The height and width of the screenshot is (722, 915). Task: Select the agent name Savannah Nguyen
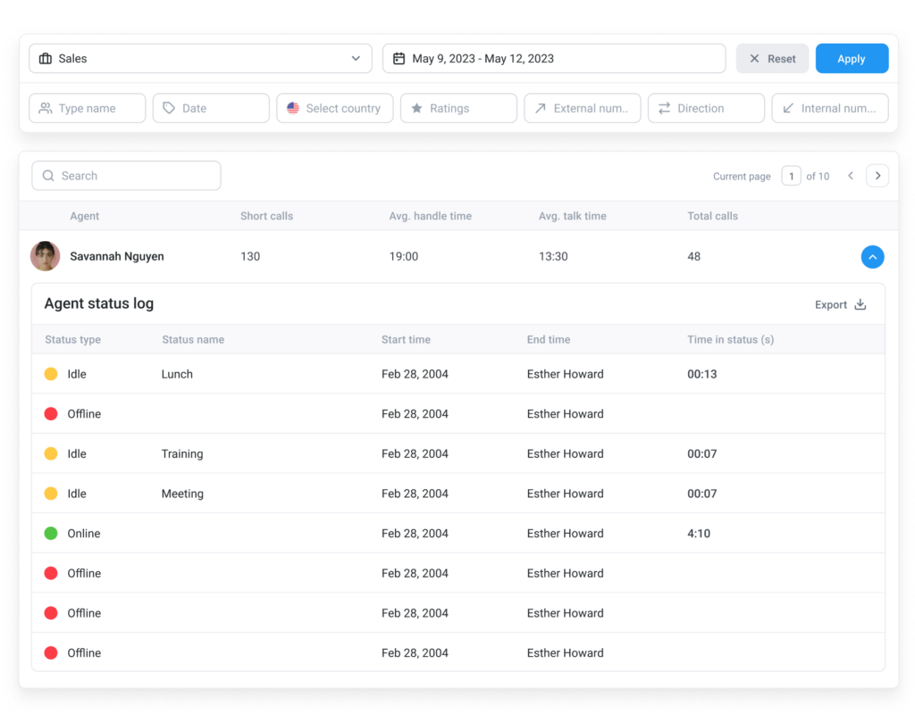[x=117, y=256]
